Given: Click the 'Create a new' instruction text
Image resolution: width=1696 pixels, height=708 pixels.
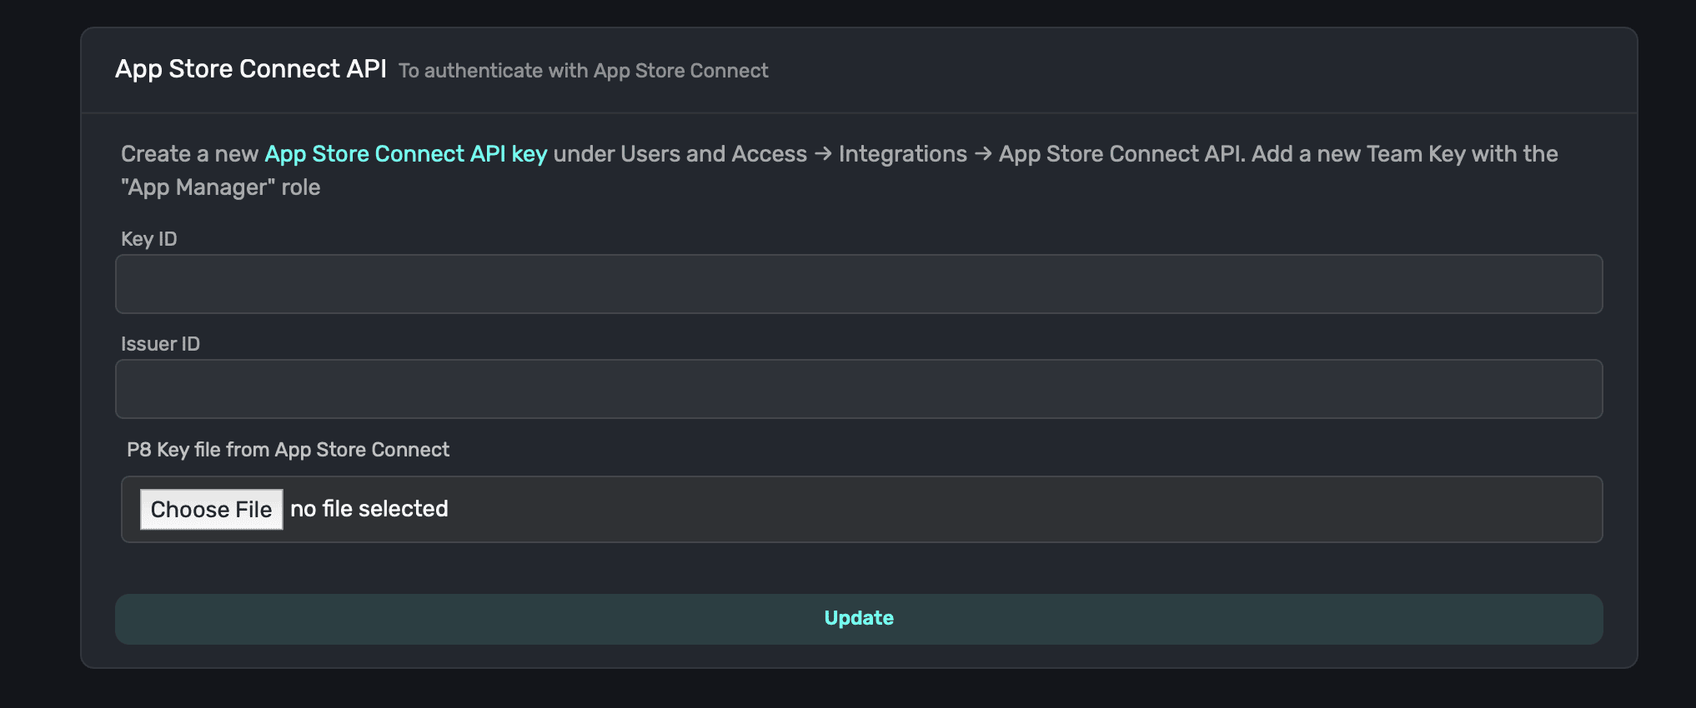Looking at the screenshot, I should coord(189,154).
